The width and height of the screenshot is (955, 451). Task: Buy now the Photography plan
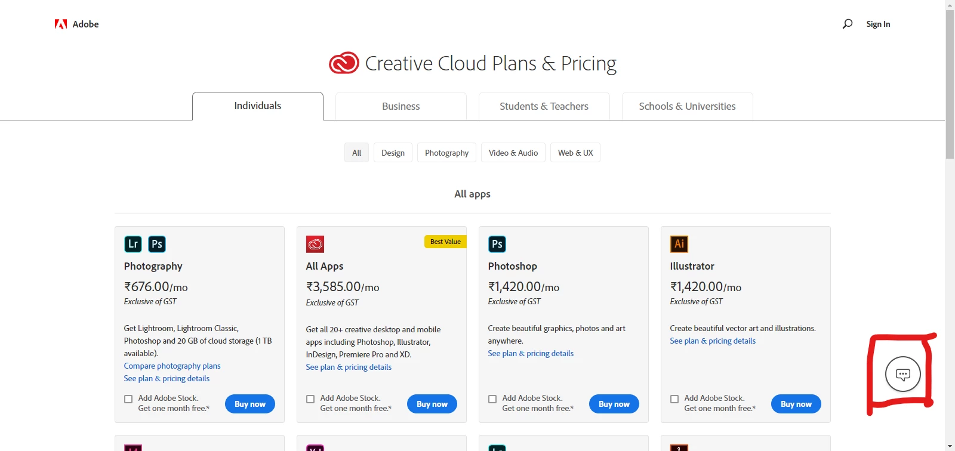(250, 404)
